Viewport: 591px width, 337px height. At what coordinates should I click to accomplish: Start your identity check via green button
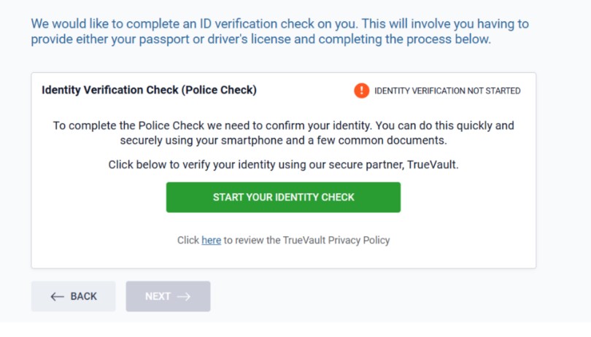tap(283, 197)
